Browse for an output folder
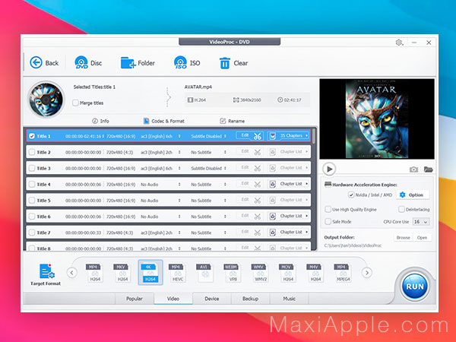The height and width of the screenshot is (342, 456). coord(403,238)
